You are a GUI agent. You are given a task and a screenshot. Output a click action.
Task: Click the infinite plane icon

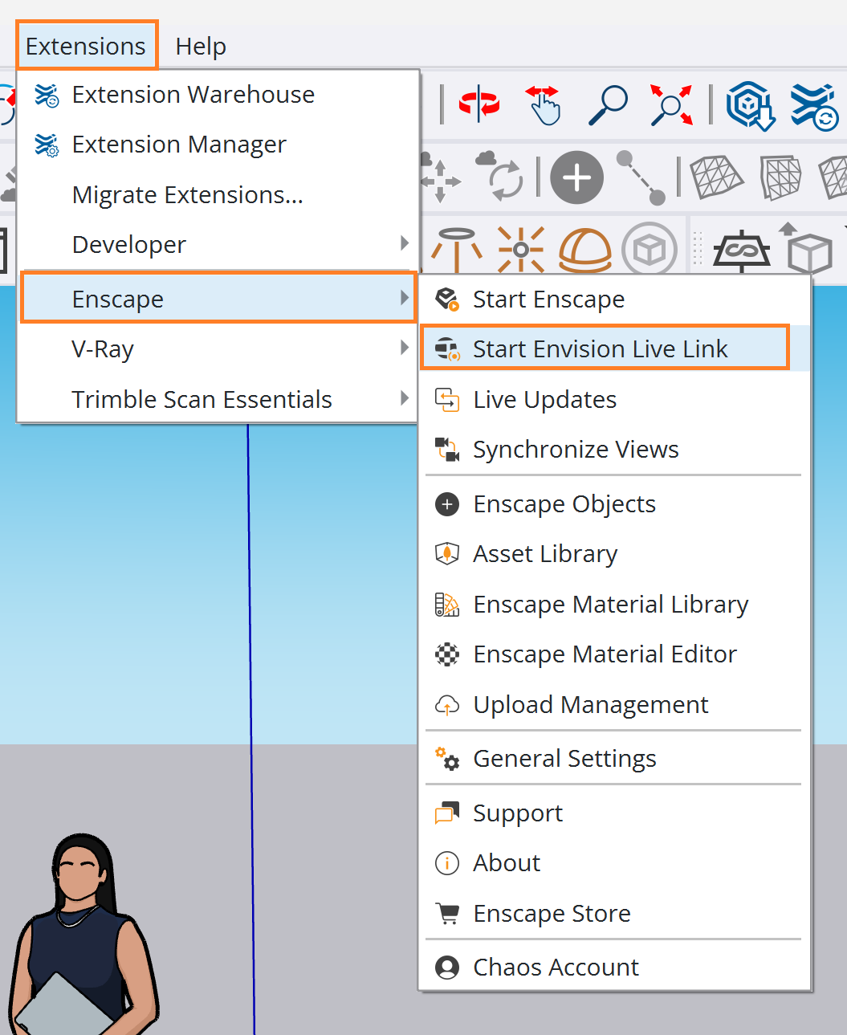(742, 251)
